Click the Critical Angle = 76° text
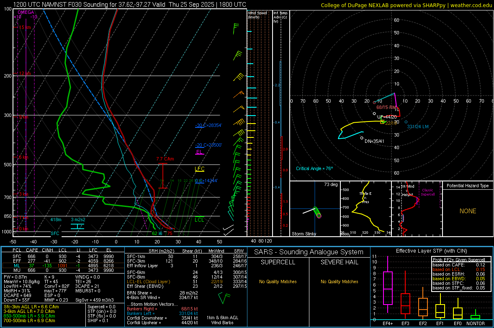Image resolution: width=494 pixels, height=328 pixels. coord(314,168)
